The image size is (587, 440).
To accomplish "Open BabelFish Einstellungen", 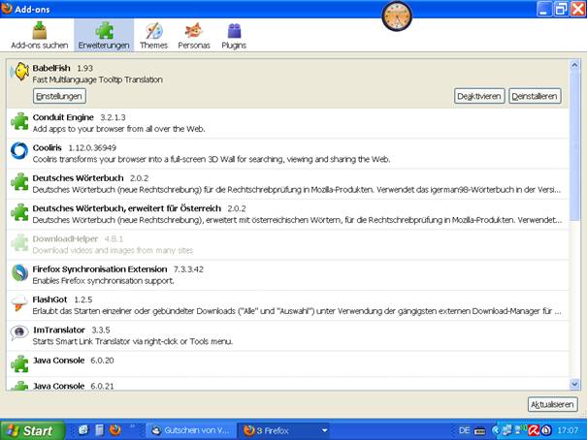I will pyautogui.click(x=59, y=96).
